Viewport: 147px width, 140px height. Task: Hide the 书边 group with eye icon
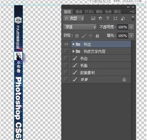(x=66, y=44)
